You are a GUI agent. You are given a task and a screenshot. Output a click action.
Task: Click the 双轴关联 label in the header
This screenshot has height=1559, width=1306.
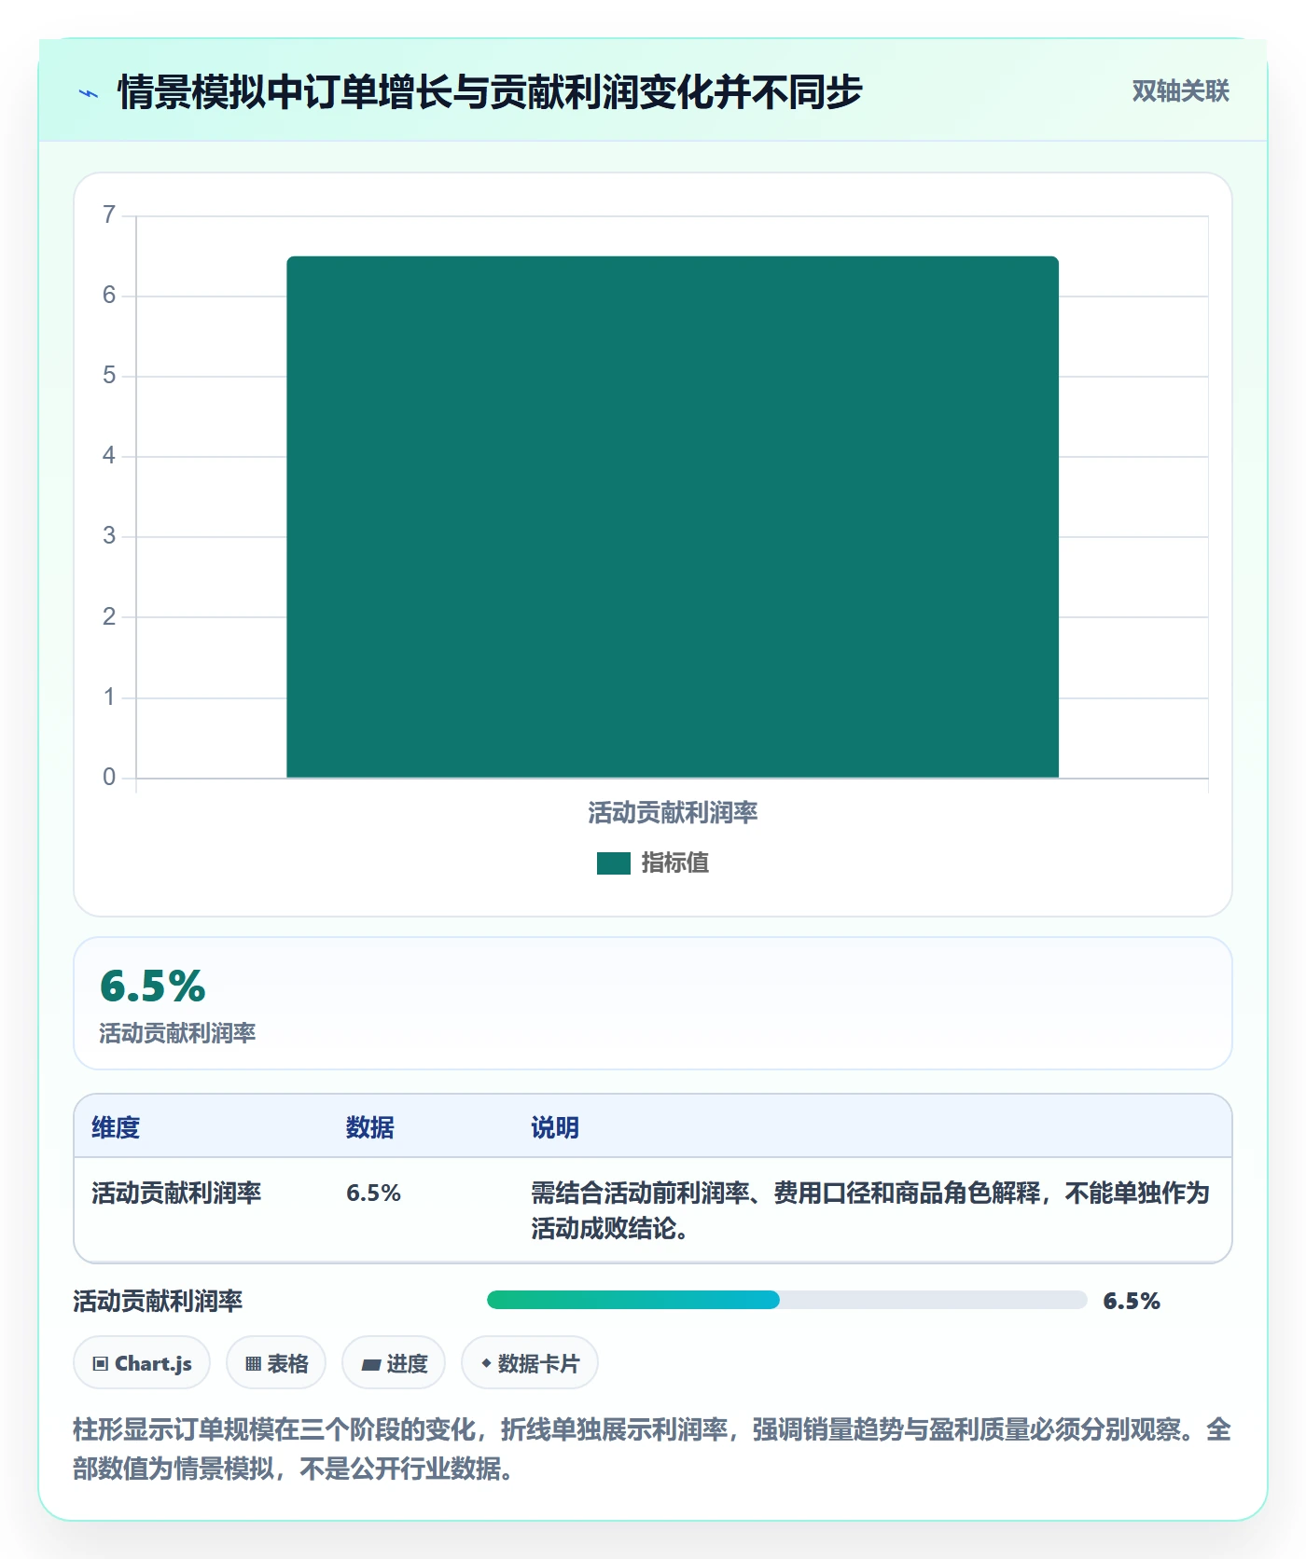(x=1180, y=91)
